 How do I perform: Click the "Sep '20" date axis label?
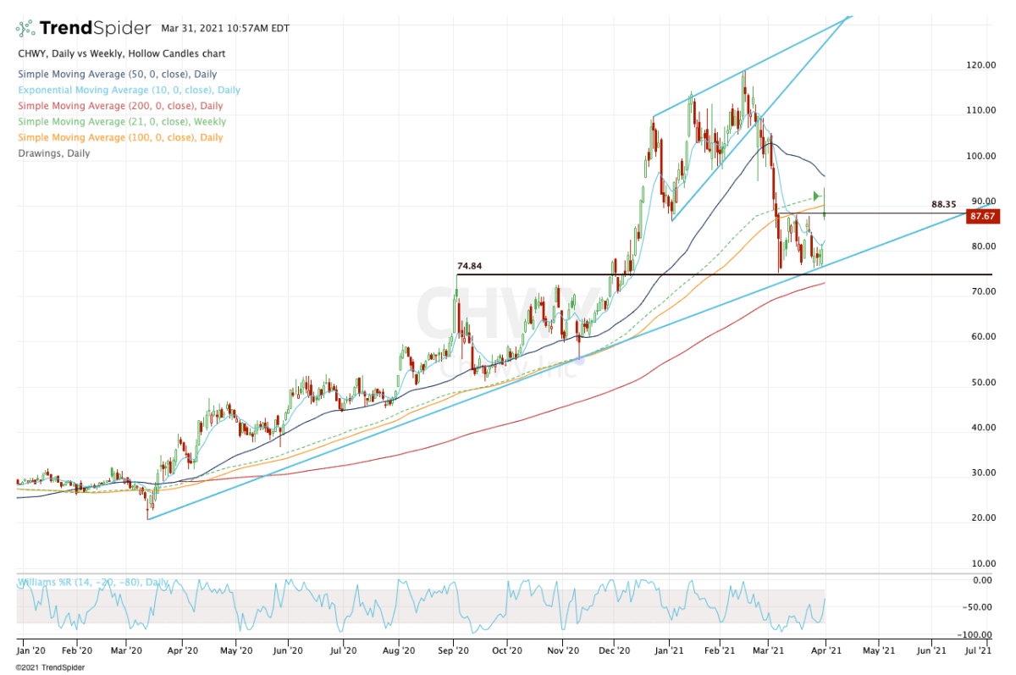coord(455,652)
